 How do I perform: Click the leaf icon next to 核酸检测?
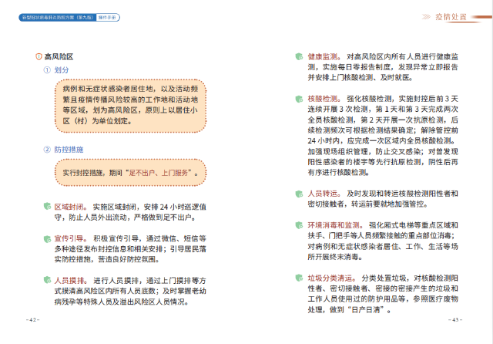300,99
